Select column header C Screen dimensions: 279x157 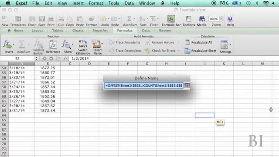[70, 64]
